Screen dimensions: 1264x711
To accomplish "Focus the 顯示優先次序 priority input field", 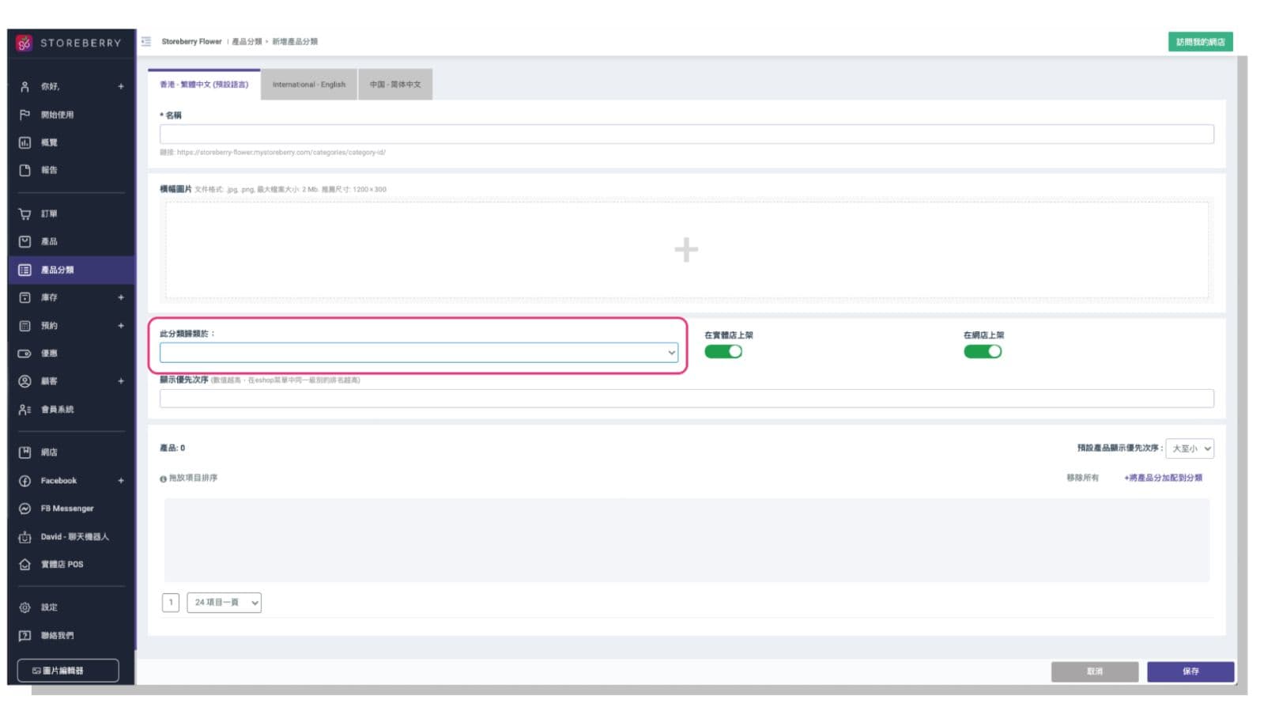I will [686, 399].
